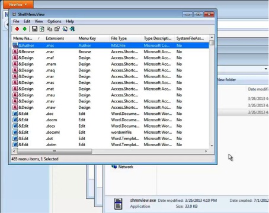Screen dimensions: 269x213
Task: Click the green Enable Selected Items icon
Action: point(25,29)
